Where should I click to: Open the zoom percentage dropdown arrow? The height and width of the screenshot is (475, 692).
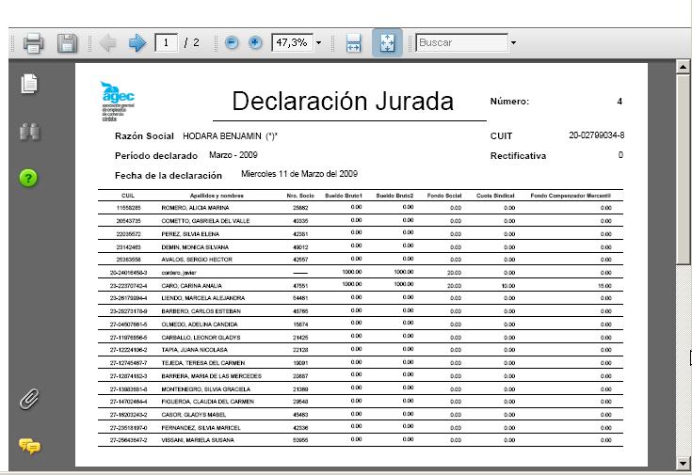[318, 42]
